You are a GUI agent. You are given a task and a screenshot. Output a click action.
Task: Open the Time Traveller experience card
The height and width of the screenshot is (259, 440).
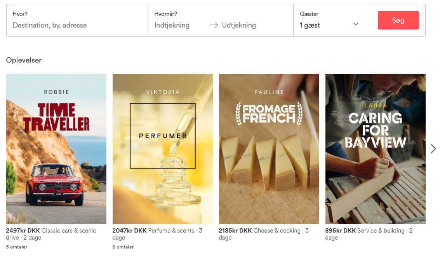click(56, 149)
